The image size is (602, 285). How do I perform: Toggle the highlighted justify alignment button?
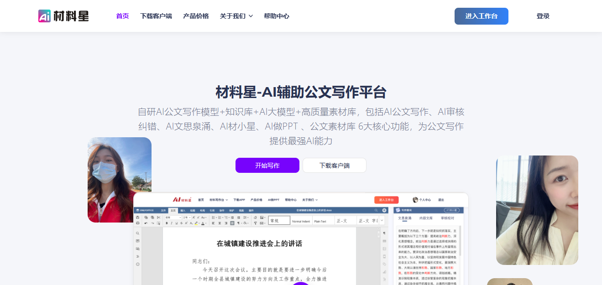(232, 223)
